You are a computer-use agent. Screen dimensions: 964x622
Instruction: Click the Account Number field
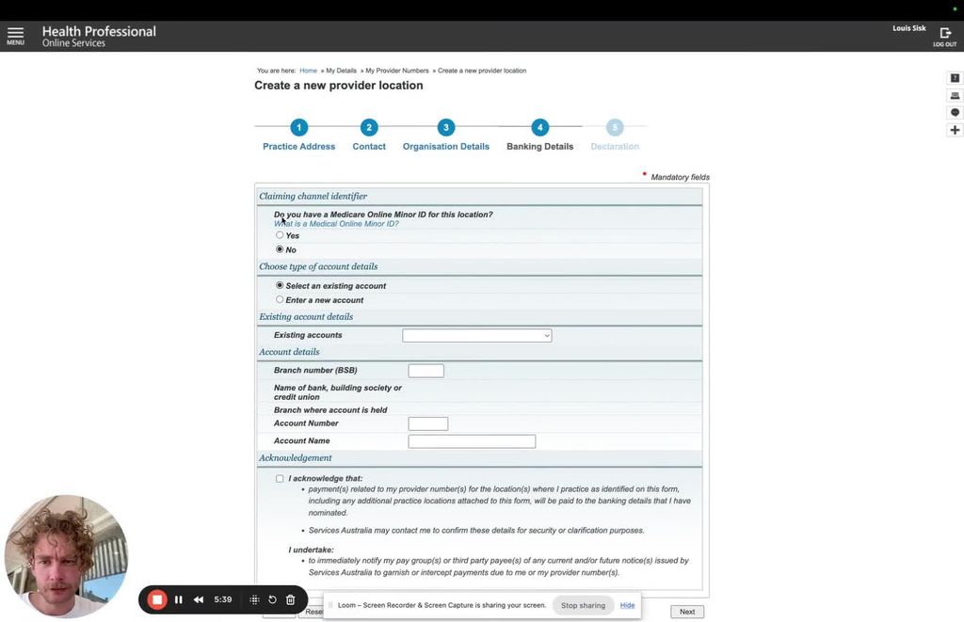pos(428,423)
